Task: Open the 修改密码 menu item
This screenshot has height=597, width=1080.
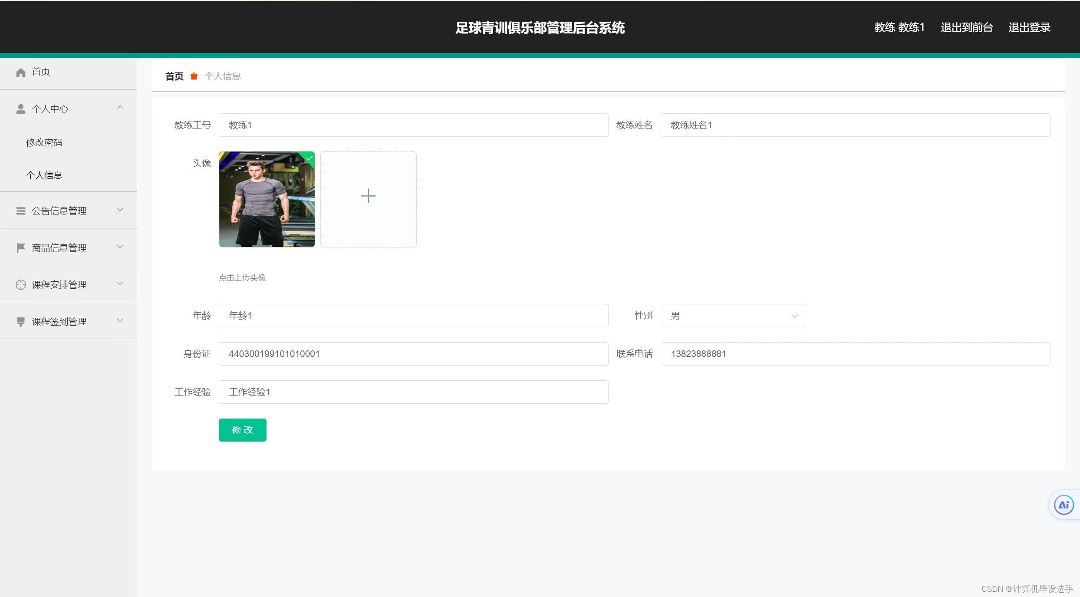Action: tap(44, 142)
